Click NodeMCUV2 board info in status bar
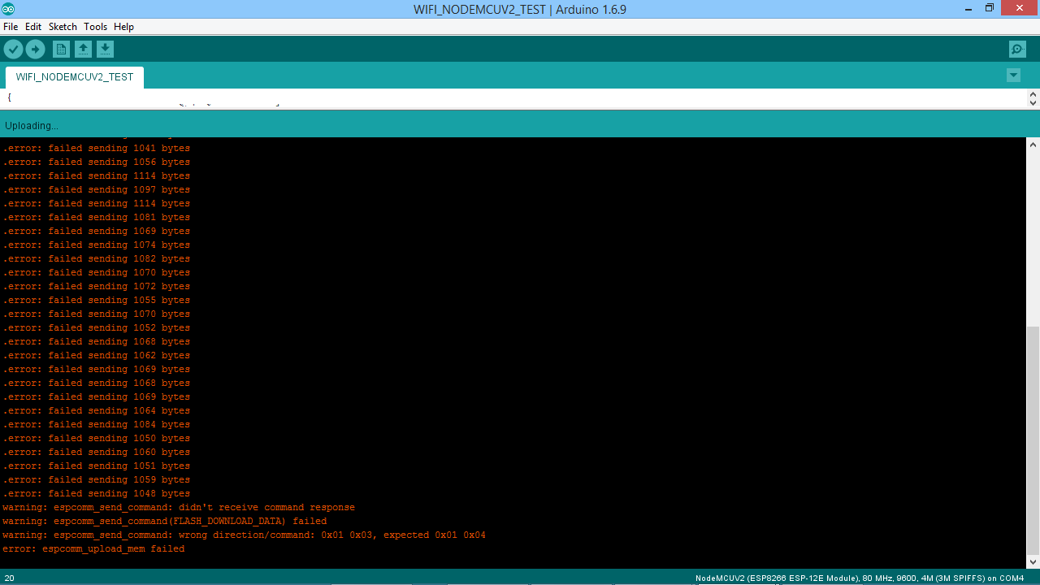Image resolution: width=1040 pixels, height=585 pixels. coord(860,578)
